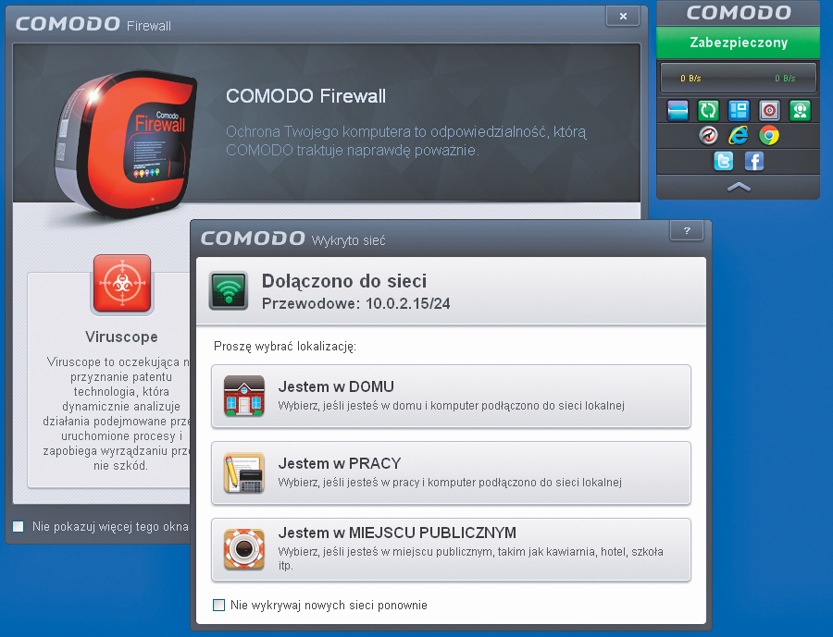Screen dimensions: 833x637
Task: Launch Google Chrome from widget
Action: tap(768, 136)
